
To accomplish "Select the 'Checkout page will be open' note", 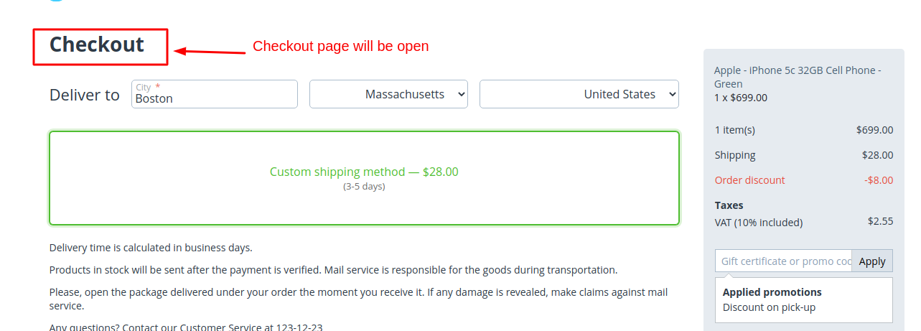I will [340, 46].
